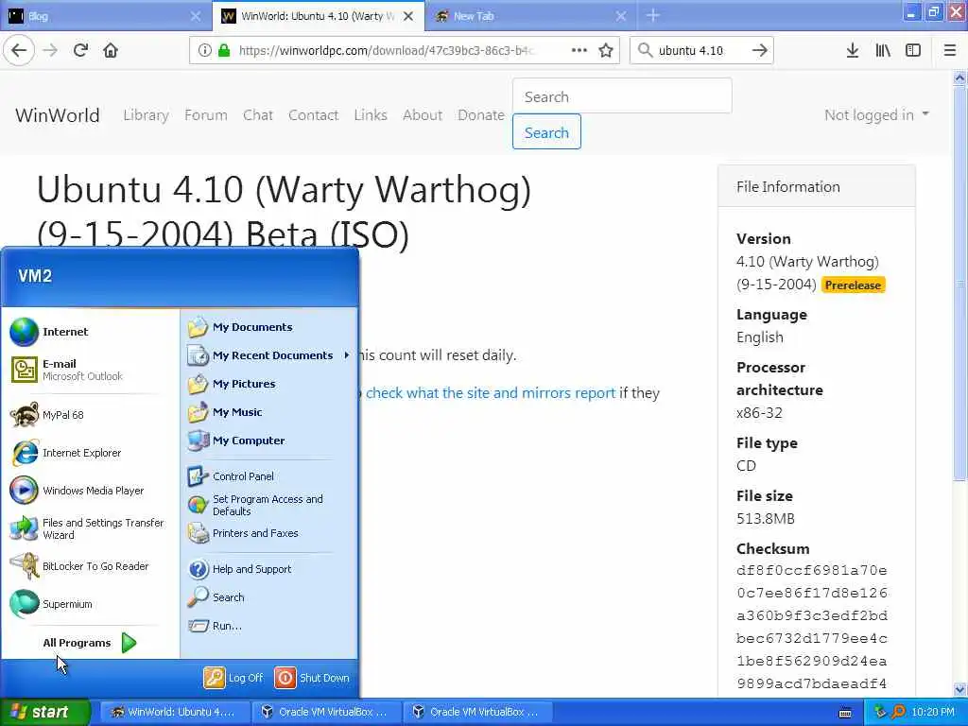Click the tray clock 10:20 PM

point(933,712)
